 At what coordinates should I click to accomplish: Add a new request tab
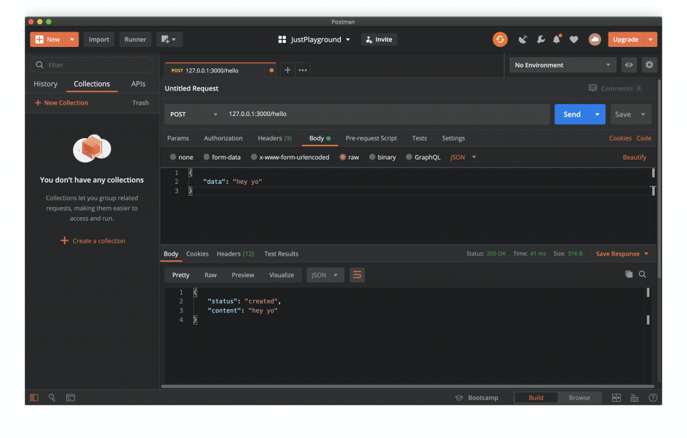tap(287, 70)
